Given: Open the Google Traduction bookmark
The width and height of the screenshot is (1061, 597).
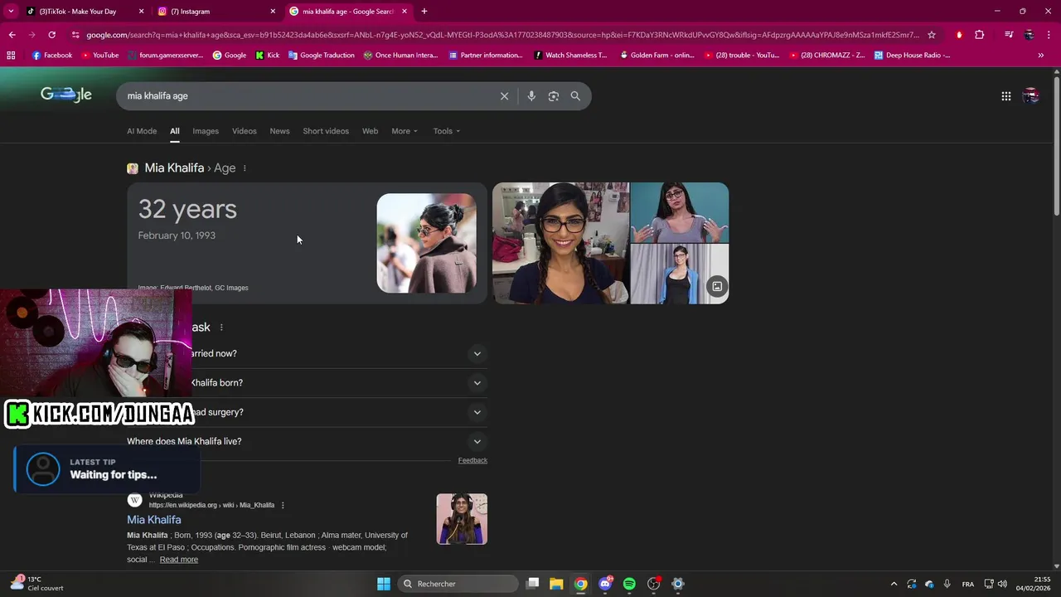Looking at the screenshot, I should point(320,56).
